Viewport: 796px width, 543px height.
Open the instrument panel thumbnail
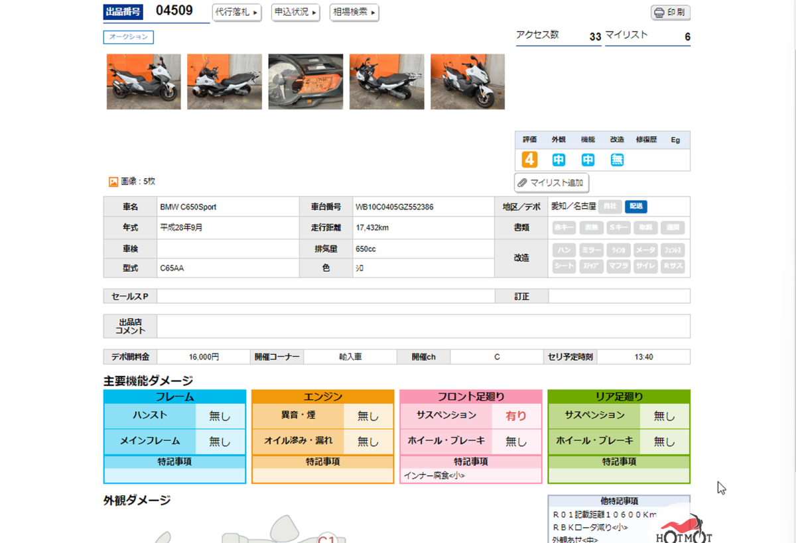(x=306, y=82)
